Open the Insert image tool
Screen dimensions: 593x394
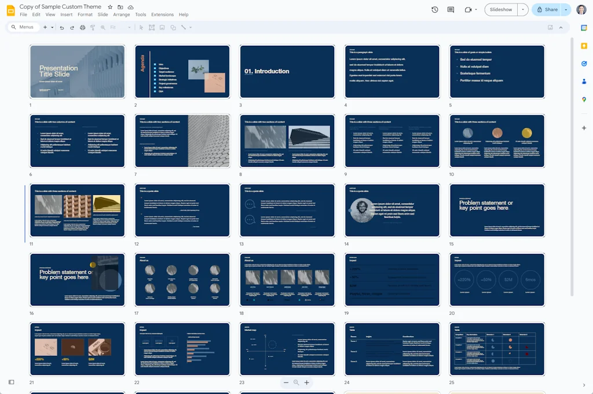162,27
